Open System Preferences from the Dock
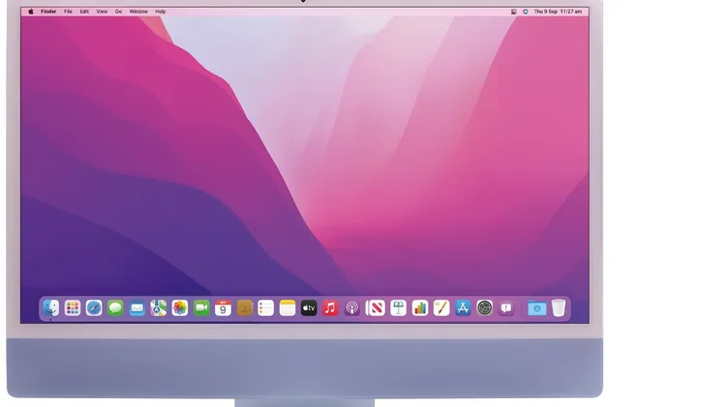 coord(484,307)
